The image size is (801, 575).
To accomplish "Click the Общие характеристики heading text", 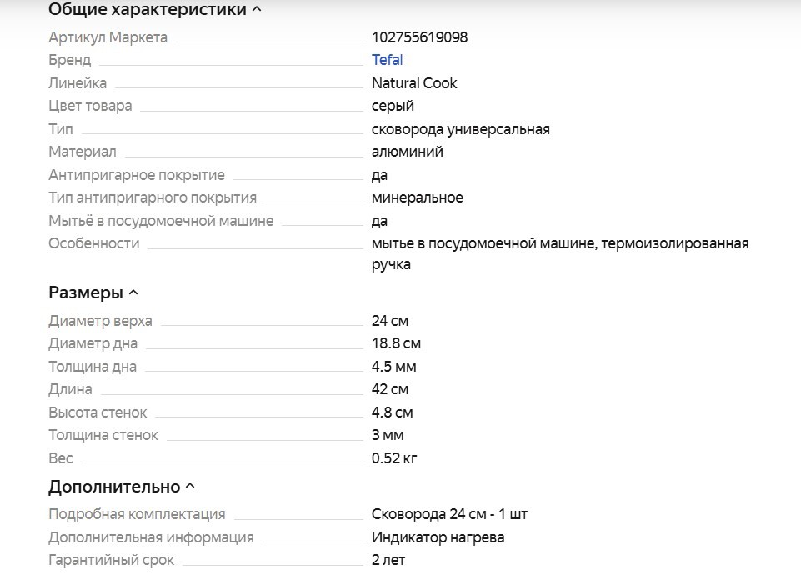I will tap(148, 10).
